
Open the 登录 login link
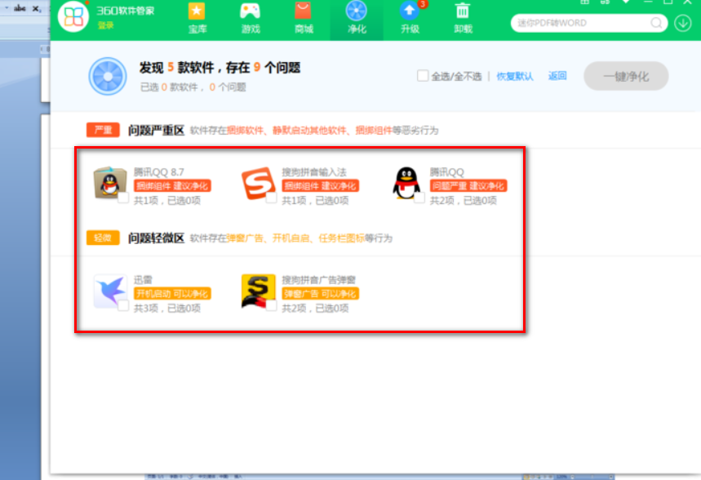[106, 25]
